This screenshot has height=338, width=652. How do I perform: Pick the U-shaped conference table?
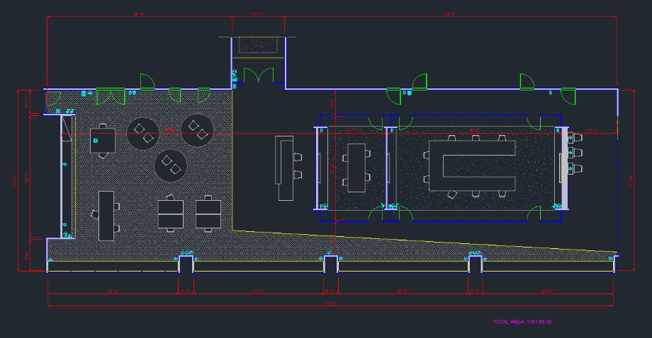pos(473,165)
